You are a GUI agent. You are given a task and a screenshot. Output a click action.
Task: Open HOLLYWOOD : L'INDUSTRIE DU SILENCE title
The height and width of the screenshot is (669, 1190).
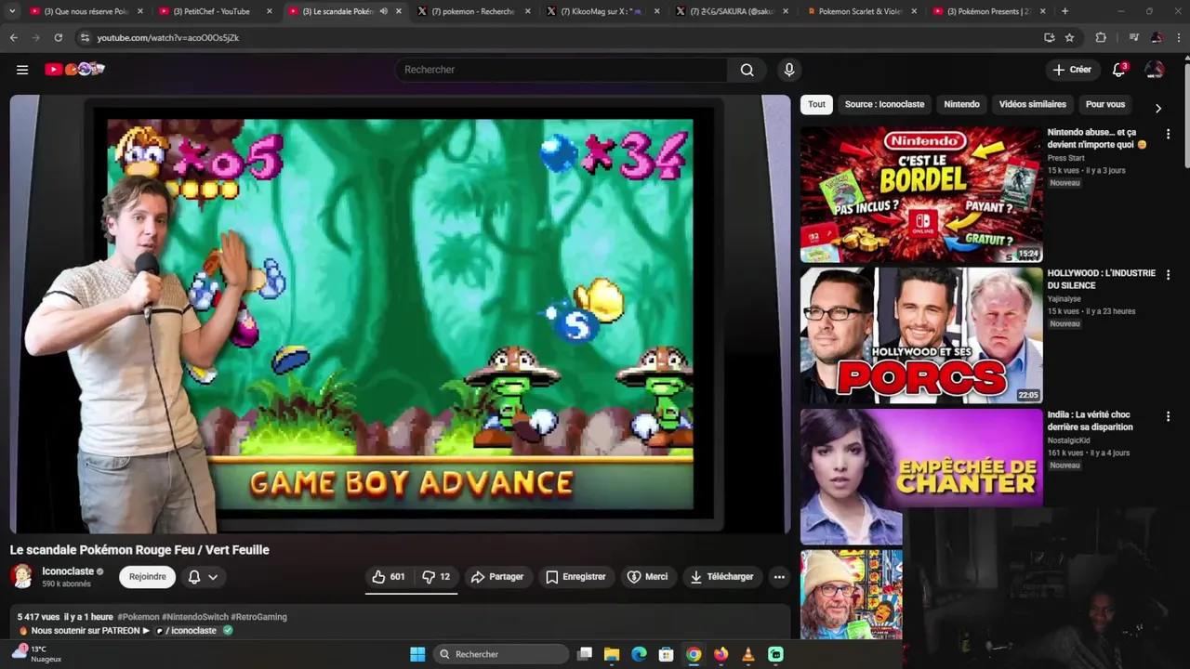point(1102,280)
